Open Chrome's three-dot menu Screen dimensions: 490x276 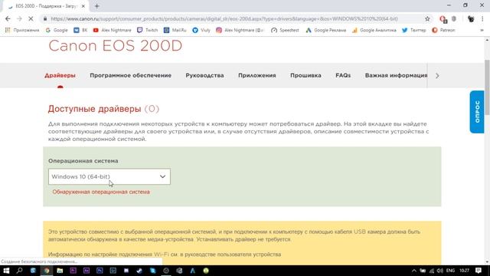pos(482,18)
